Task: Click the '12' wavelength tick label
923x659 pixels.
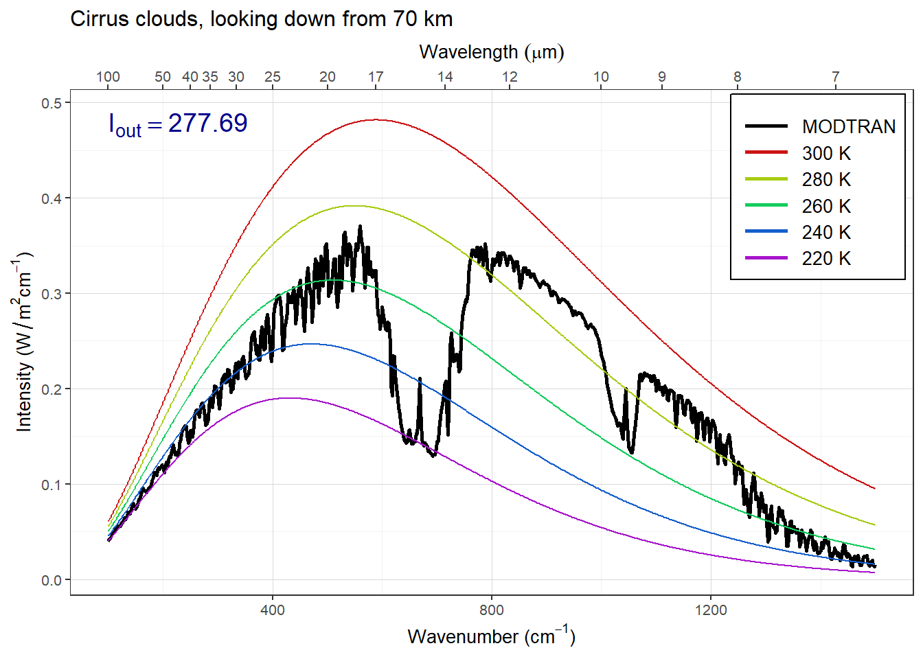Action: tap(510, 77)
